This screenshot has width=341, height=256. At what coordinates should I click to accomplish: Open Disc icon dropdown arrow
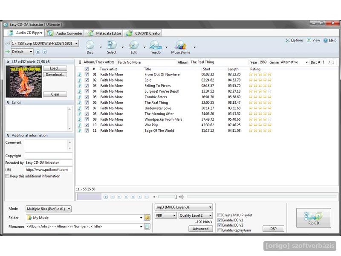point(101,47)
